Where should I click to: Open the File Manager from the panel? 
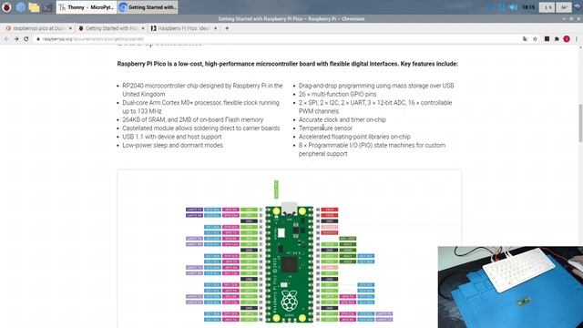tap(34, 7)
